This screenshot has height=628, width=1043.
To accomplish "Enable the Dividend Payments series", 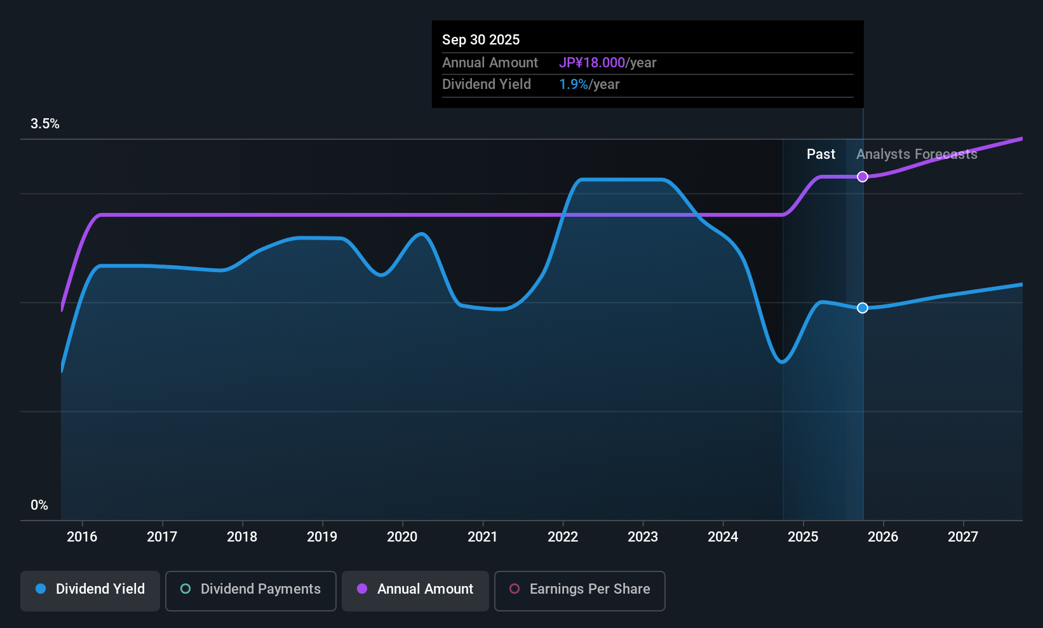I will [x=251, y=591].
